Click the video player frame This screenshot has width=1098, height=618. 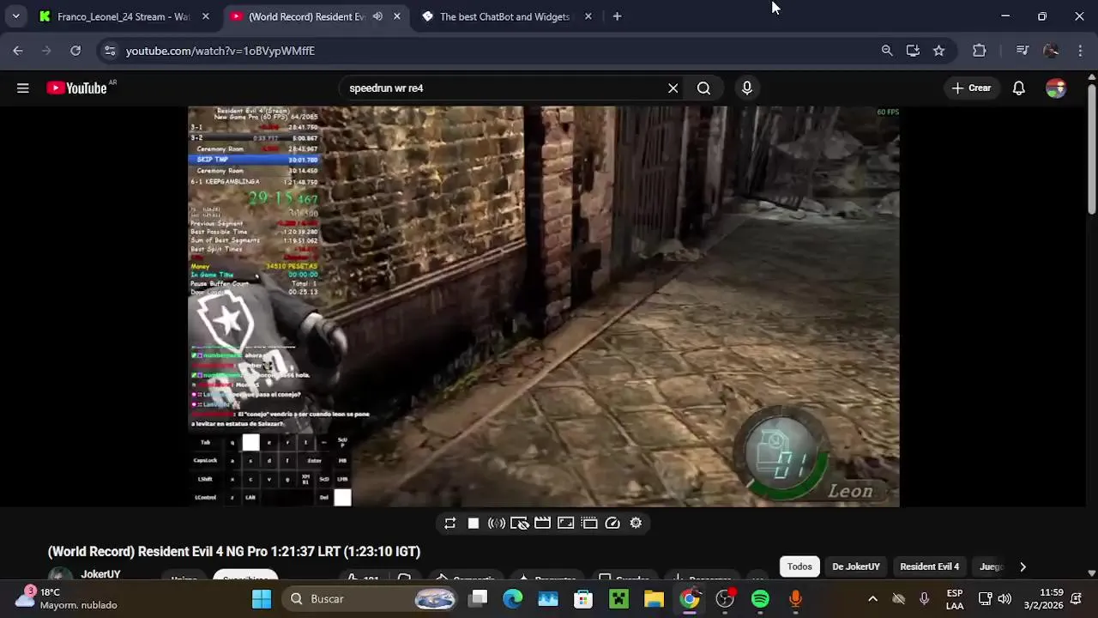coord(544,306)
